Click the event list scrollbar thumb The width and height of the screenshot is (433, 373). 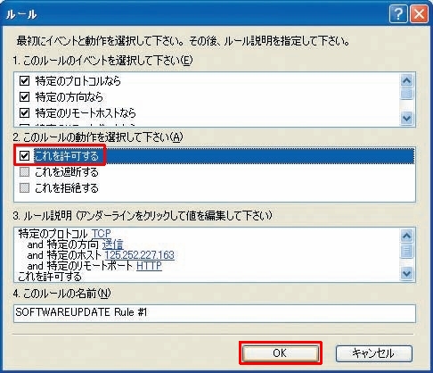click(406, 94)
